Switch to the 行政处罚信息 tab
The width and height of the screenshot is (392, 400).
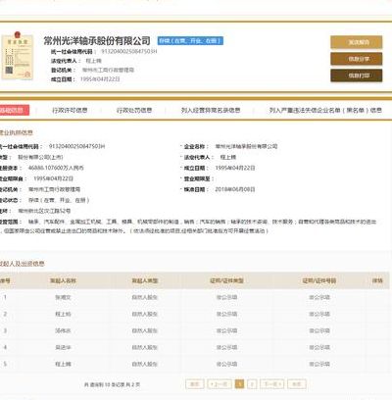point(134,110)
